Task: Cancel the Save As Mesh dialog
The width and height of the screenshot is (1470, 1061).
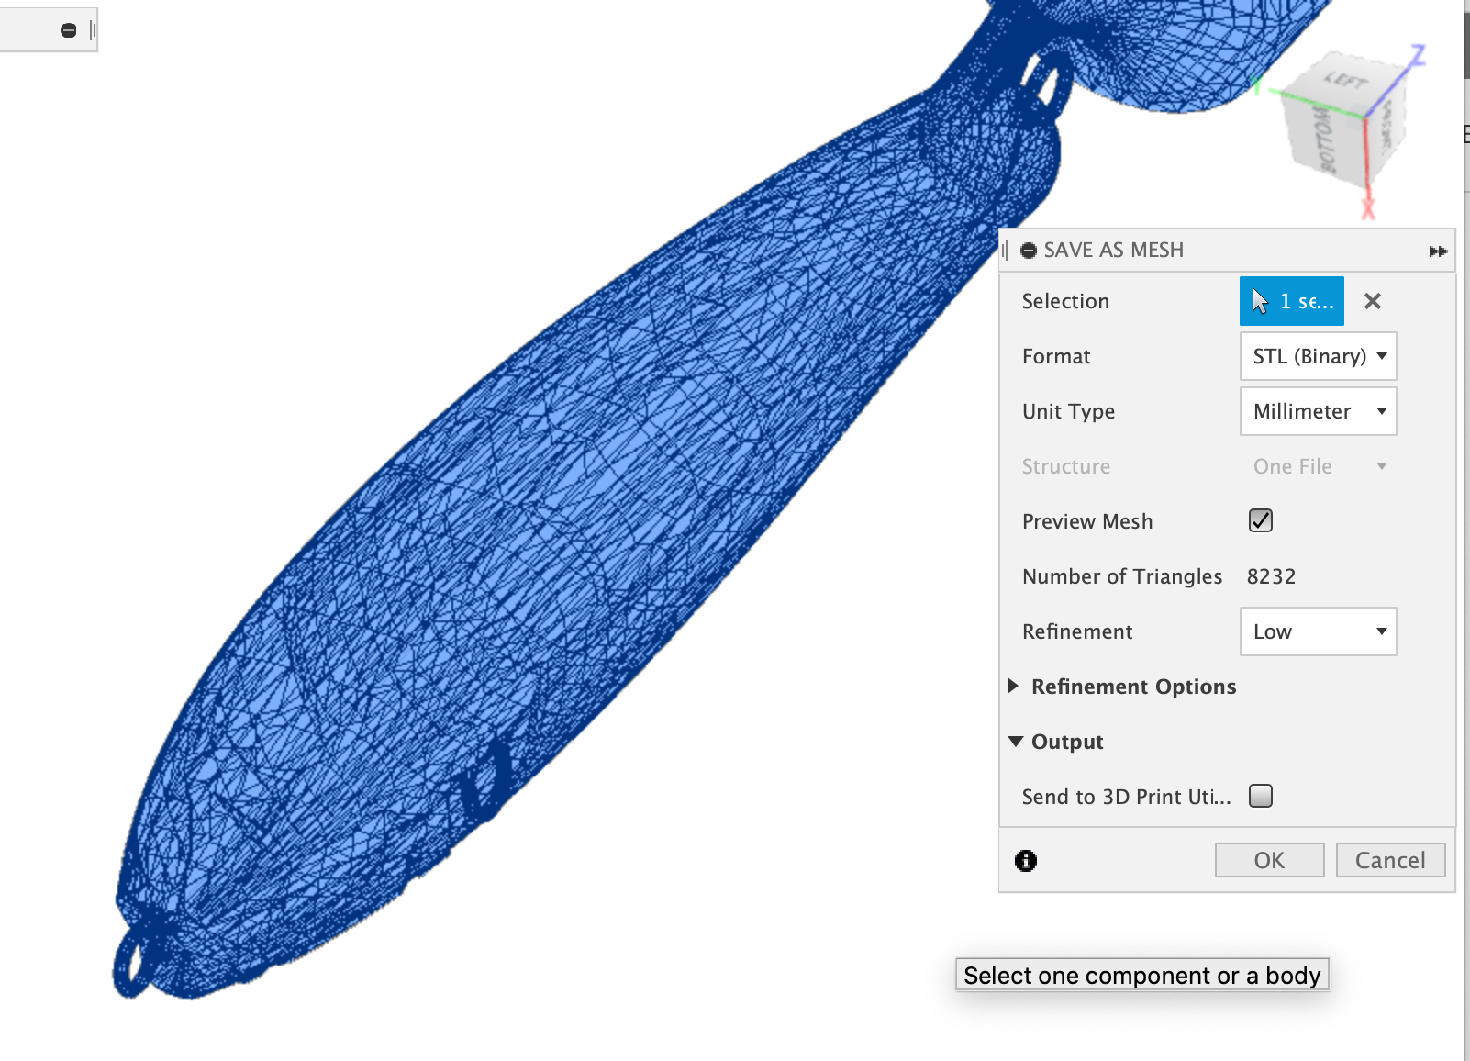Action: click(x=1390, y=860)
